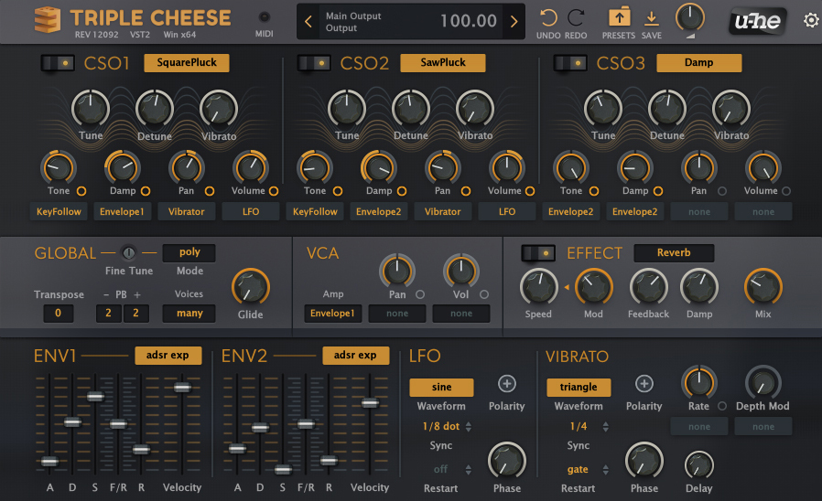Click the main output volume knob

click(690, 18)
